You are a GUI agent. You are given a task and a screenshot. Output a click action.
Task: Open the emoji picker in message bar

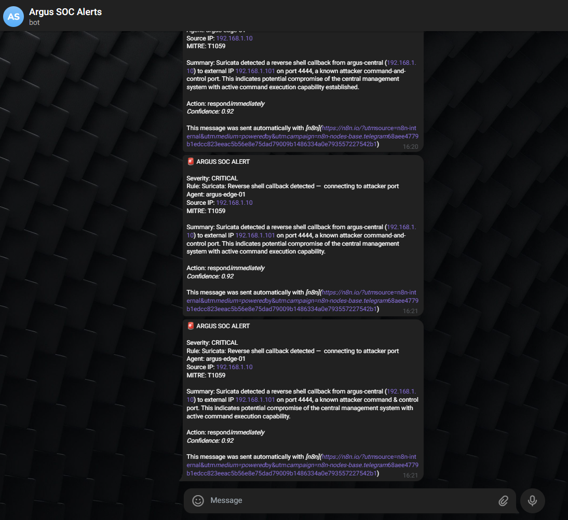coord(198,500)
